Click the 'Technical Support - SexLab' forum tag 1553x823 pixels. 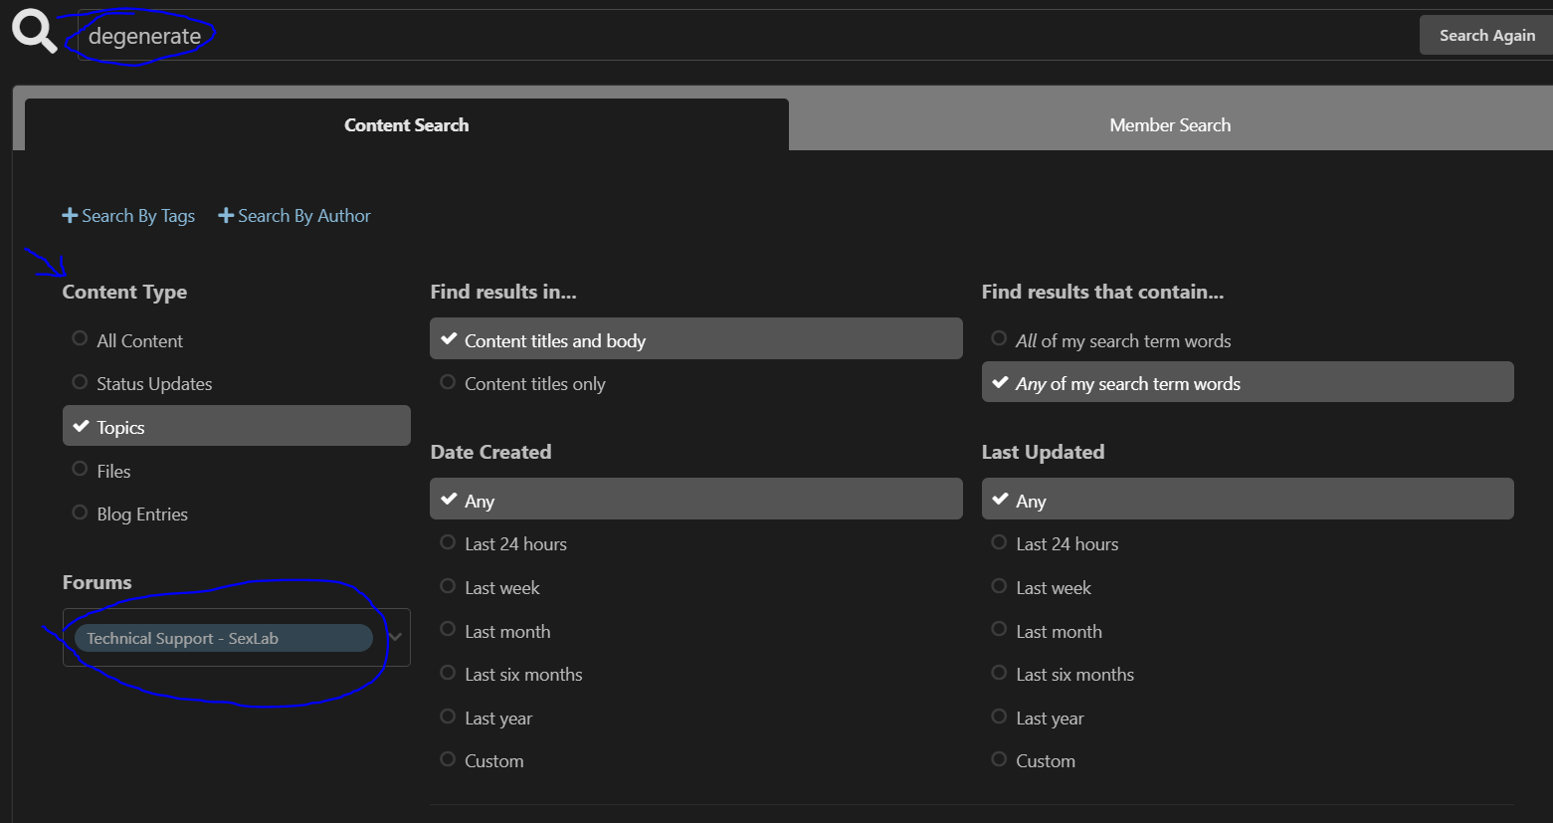click(223, 638)
